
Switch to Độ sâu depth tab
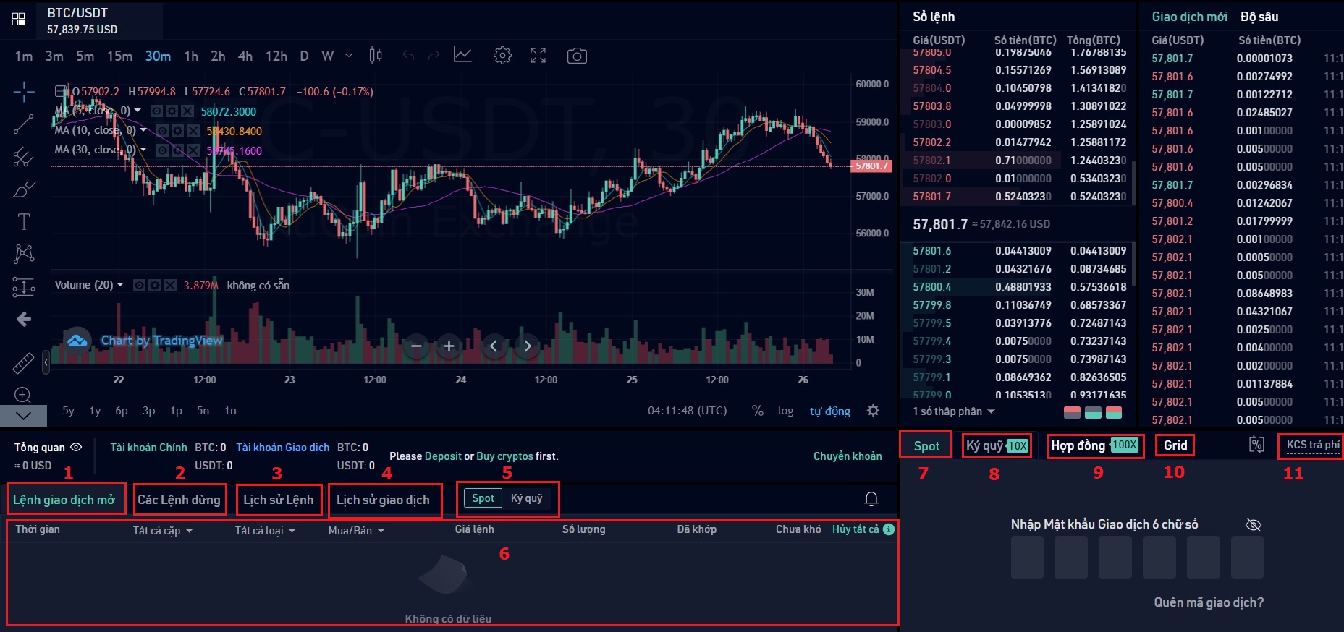[x=1259, y=17]
